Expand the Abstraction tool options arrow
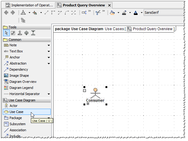The image size is (188, 141). coord(49,64)
